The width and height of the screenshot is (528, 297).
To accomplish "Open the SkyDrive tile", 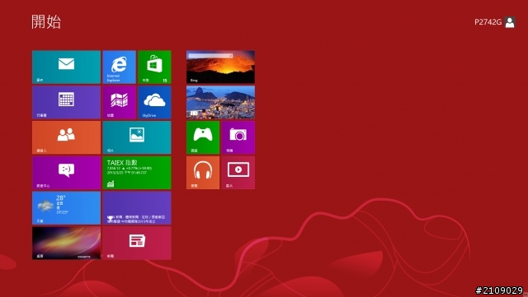I will pyautogui.click(x=154, y=102).
